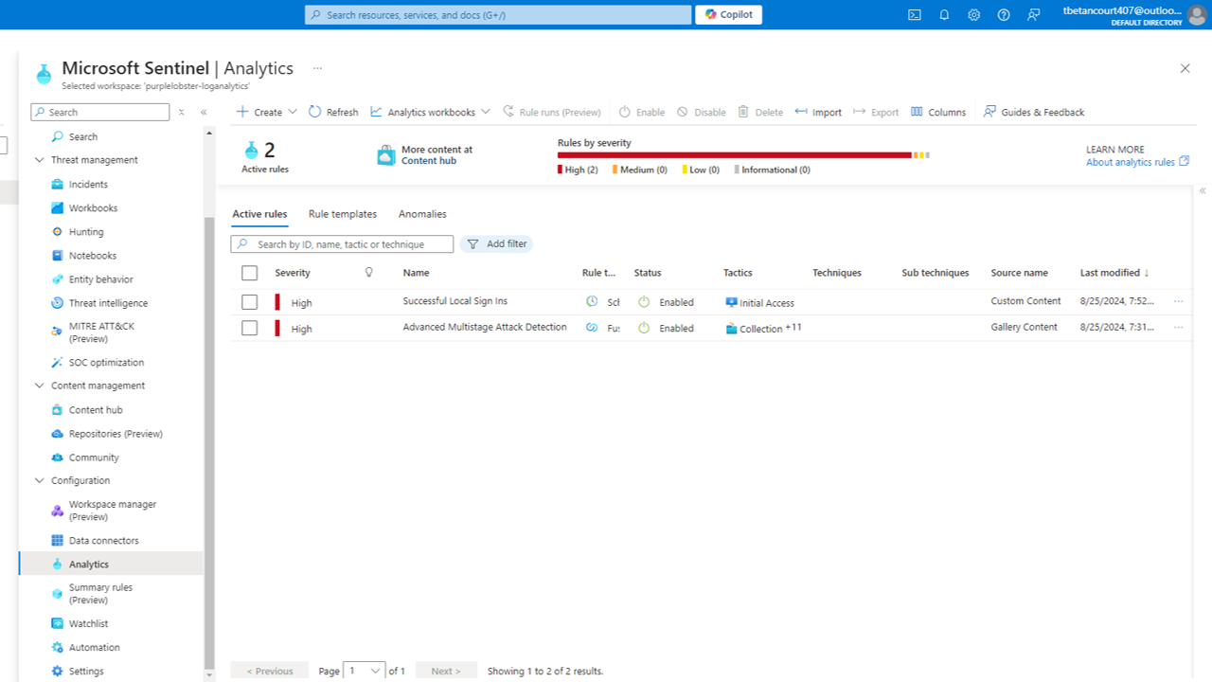Open the page number dropdown

pyautogui.click(x=365, y=671)
